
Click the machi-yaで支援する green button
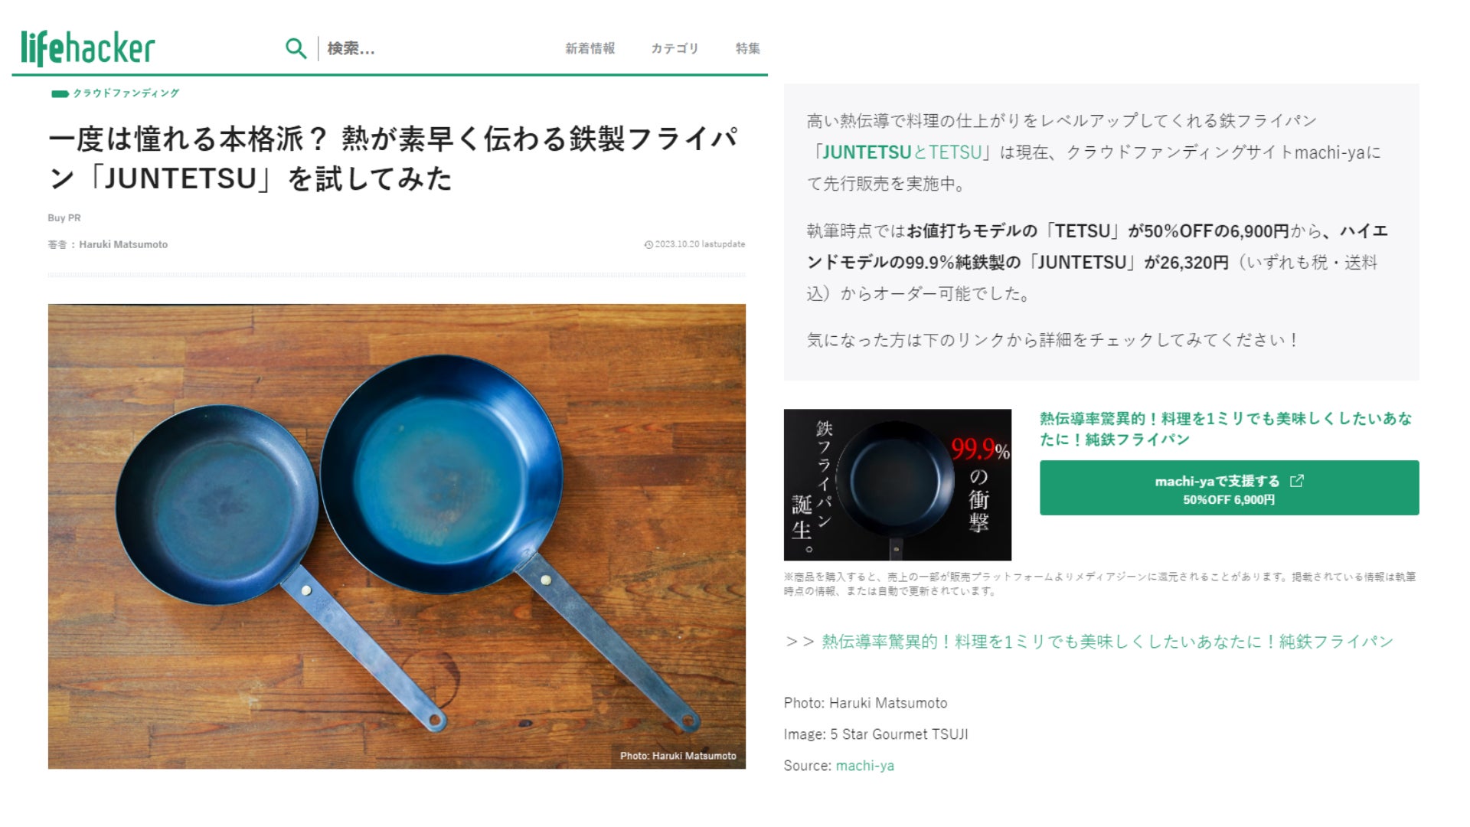(1229, 488)
